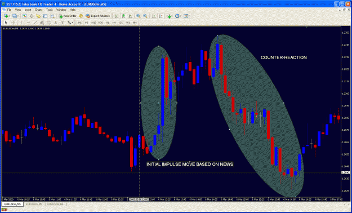The width and height of the screenshot is (352, 213).
Task: Select the COUNTER-REACTION text label
Action: [x=283, y=57]
